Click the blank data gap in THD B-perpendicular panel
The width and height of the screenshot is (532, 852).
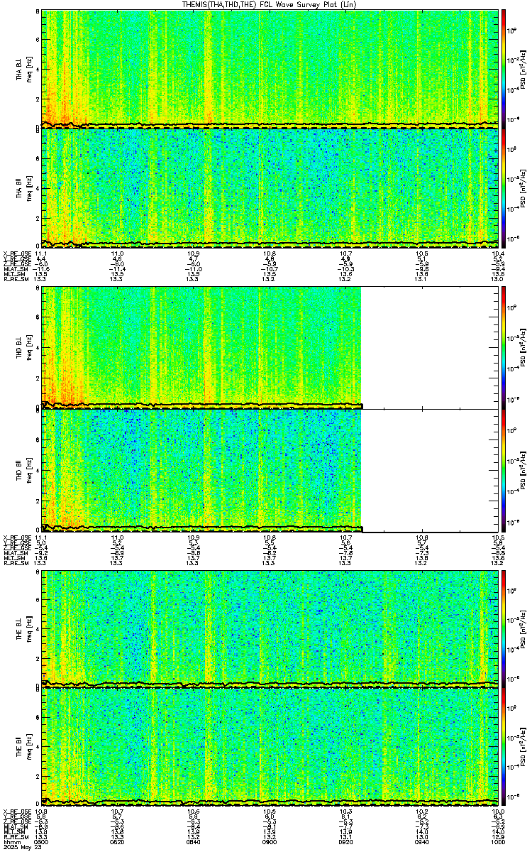click(431, 347)
